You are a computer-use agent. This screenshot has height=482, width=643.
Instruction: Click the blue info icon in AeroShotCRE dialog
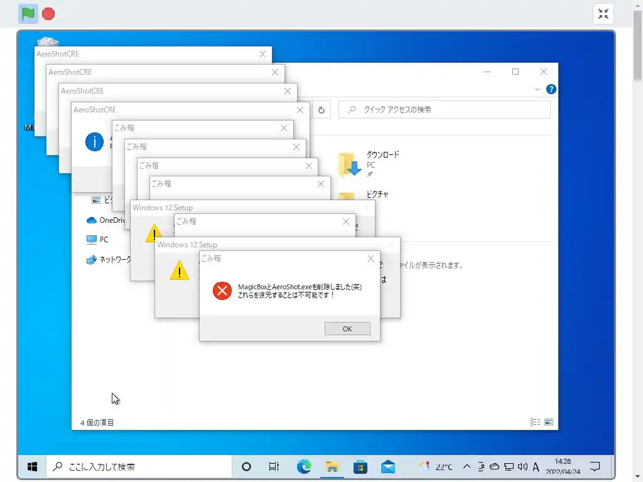[x=94, y=142]
